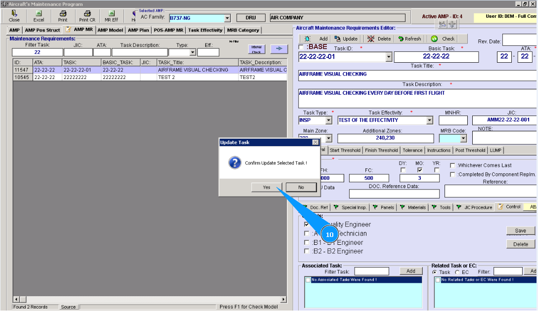The height and width of the screenshot is (311, 538).
Task: Open the Start Threshold tab
Action: point(345,151)
